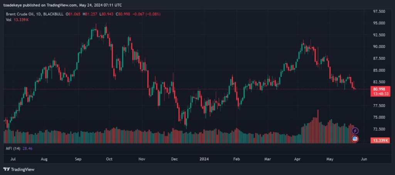Click the Jun label on time axis
Screen dimensions: 395x175
(363, 158)
